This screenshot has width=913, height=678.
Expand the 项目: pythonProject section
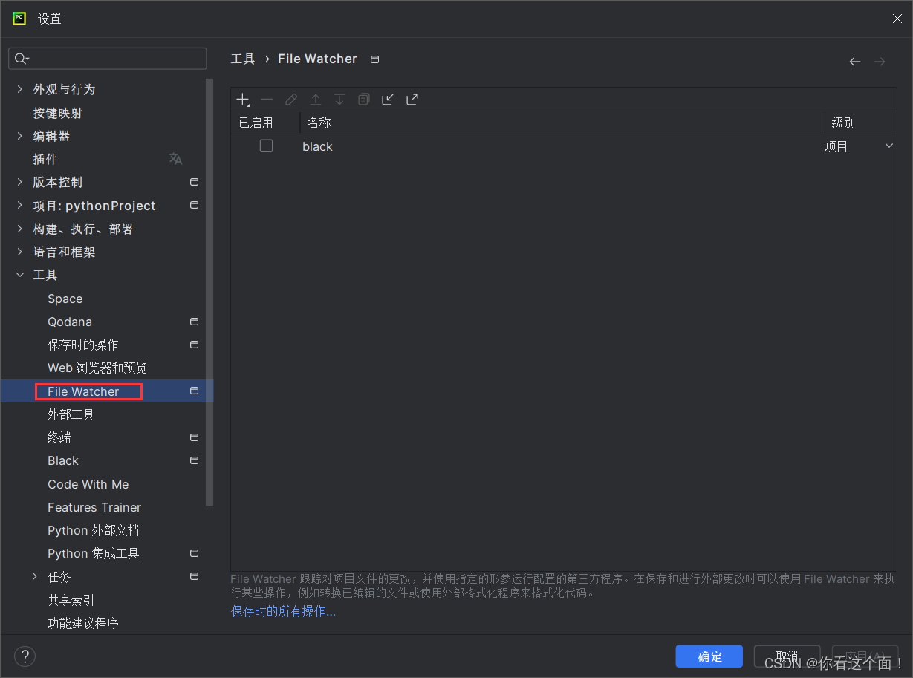point(20,206)
